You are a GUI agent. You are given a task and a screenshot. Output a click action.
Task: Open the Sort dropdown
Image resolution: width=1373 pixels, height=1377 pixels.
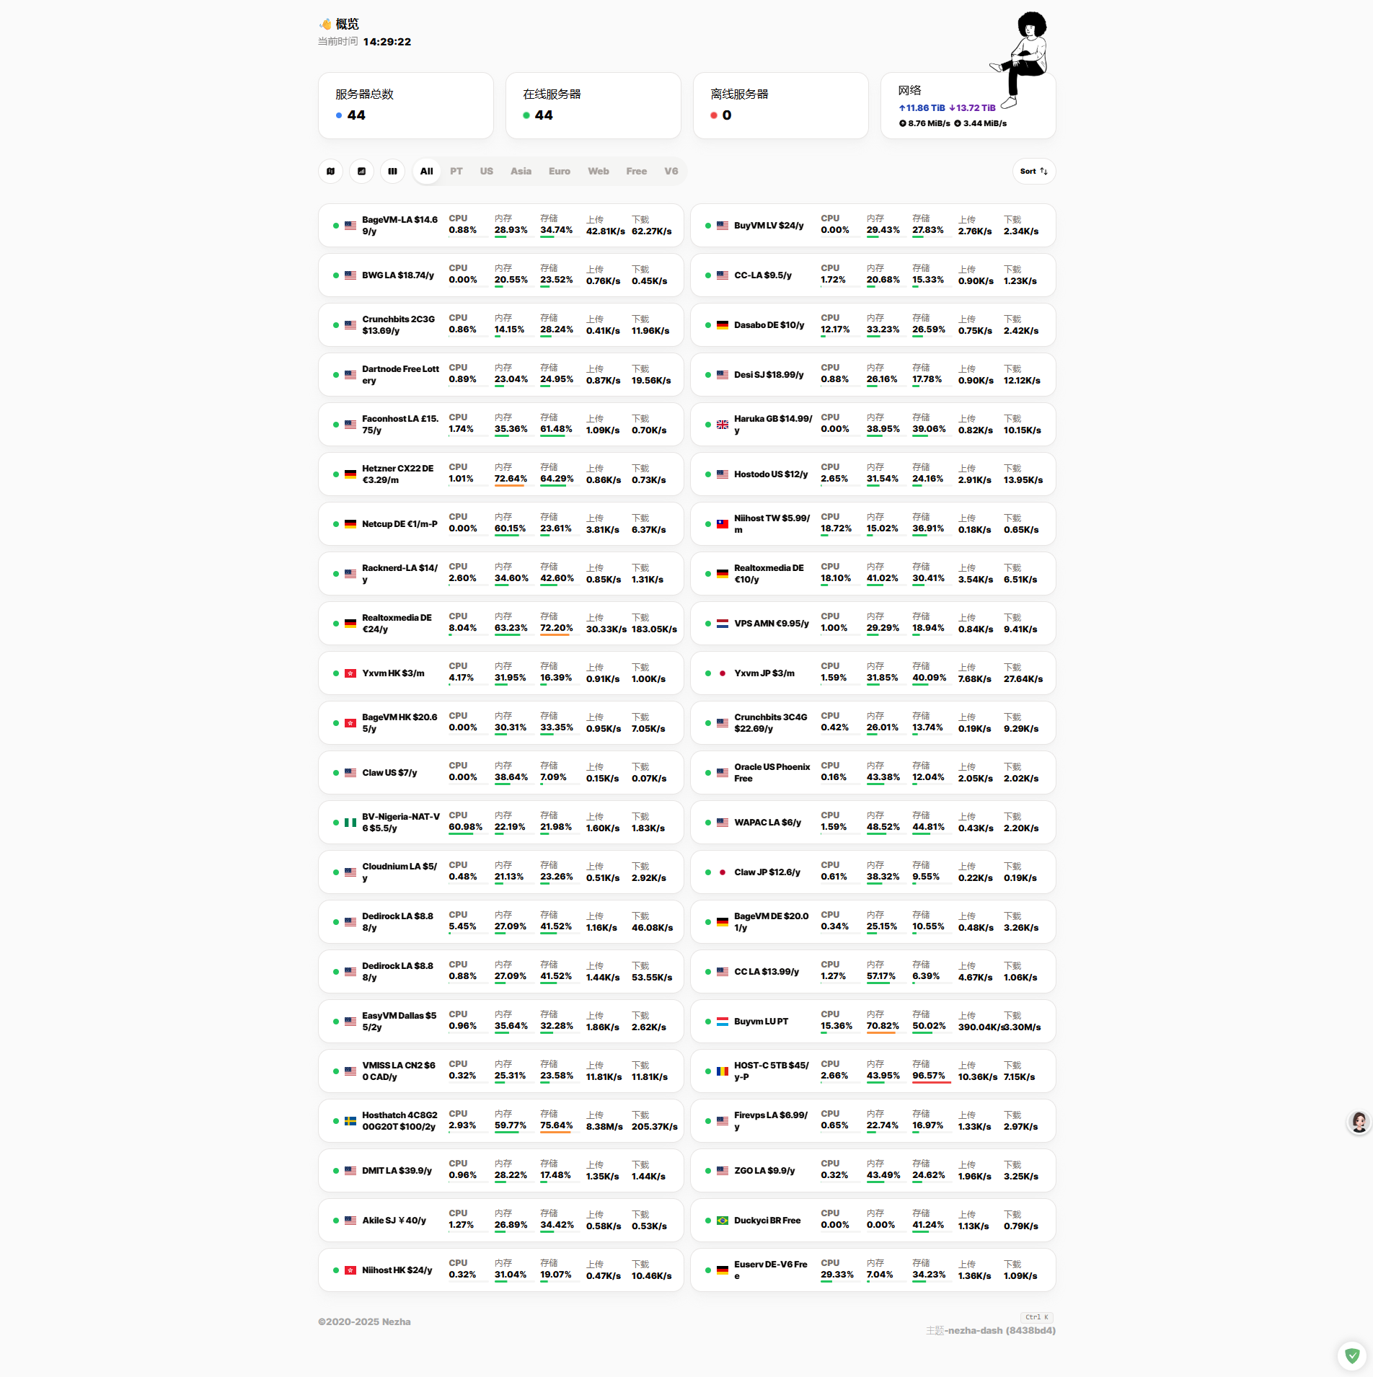tap(1034, 172)
